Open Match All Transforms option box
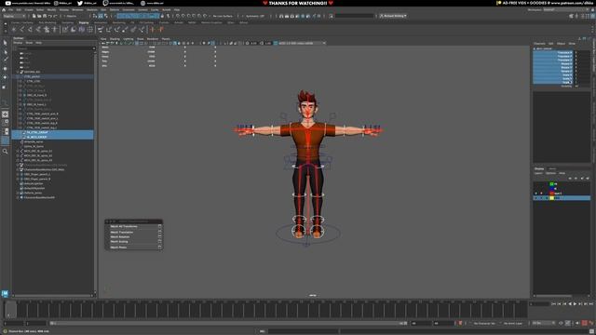Screen dimensions: 596x335 click(x=159, y=226)
